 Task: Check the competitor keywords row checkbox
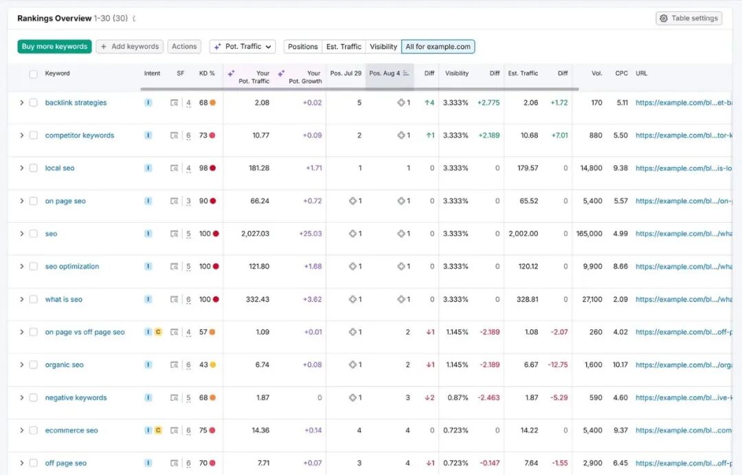(x=33, y=135)
